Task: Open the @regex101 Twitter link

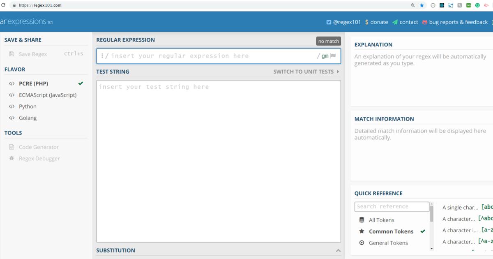Action: pos(347,22)
